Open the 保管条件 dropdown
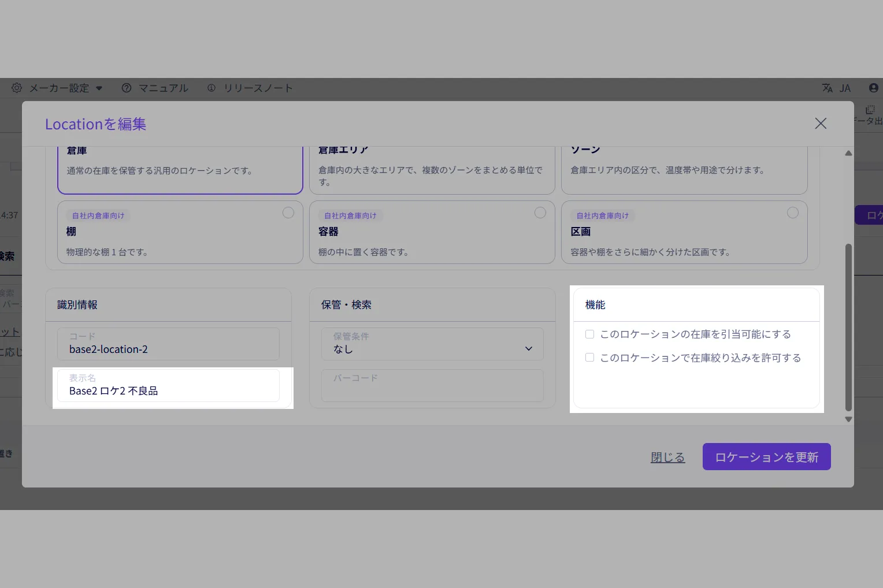The height and width of the screenshot is (588, 883). click(432, 344)
